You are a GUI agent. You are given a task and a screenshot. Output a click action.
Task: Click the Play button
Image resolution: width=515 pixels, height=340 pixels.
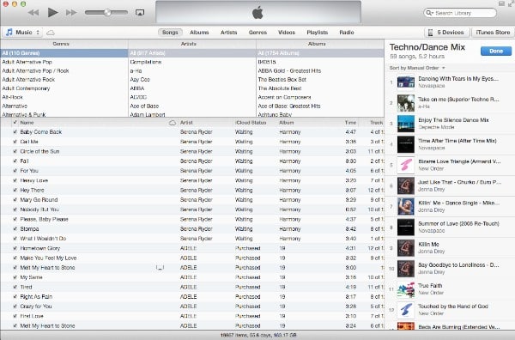52,13
